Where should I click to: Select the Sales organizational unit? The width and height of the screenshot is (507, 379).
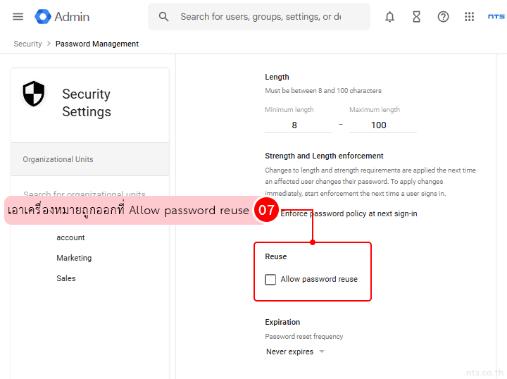point(66,278)
